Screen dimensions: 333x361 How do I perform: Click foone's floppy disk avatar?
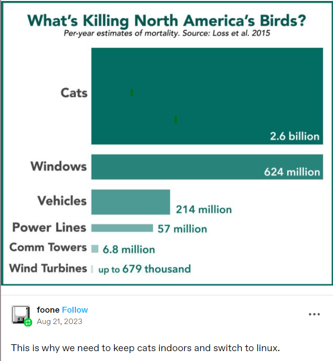click(20, 314)
